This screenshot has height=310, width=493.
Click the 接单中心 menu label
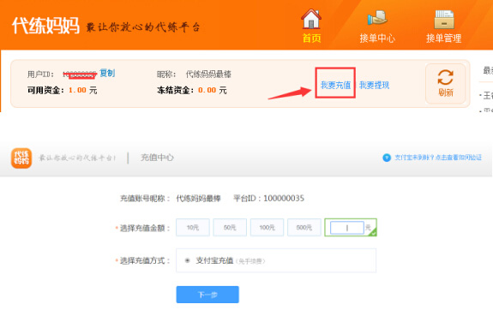pos(377,39)
